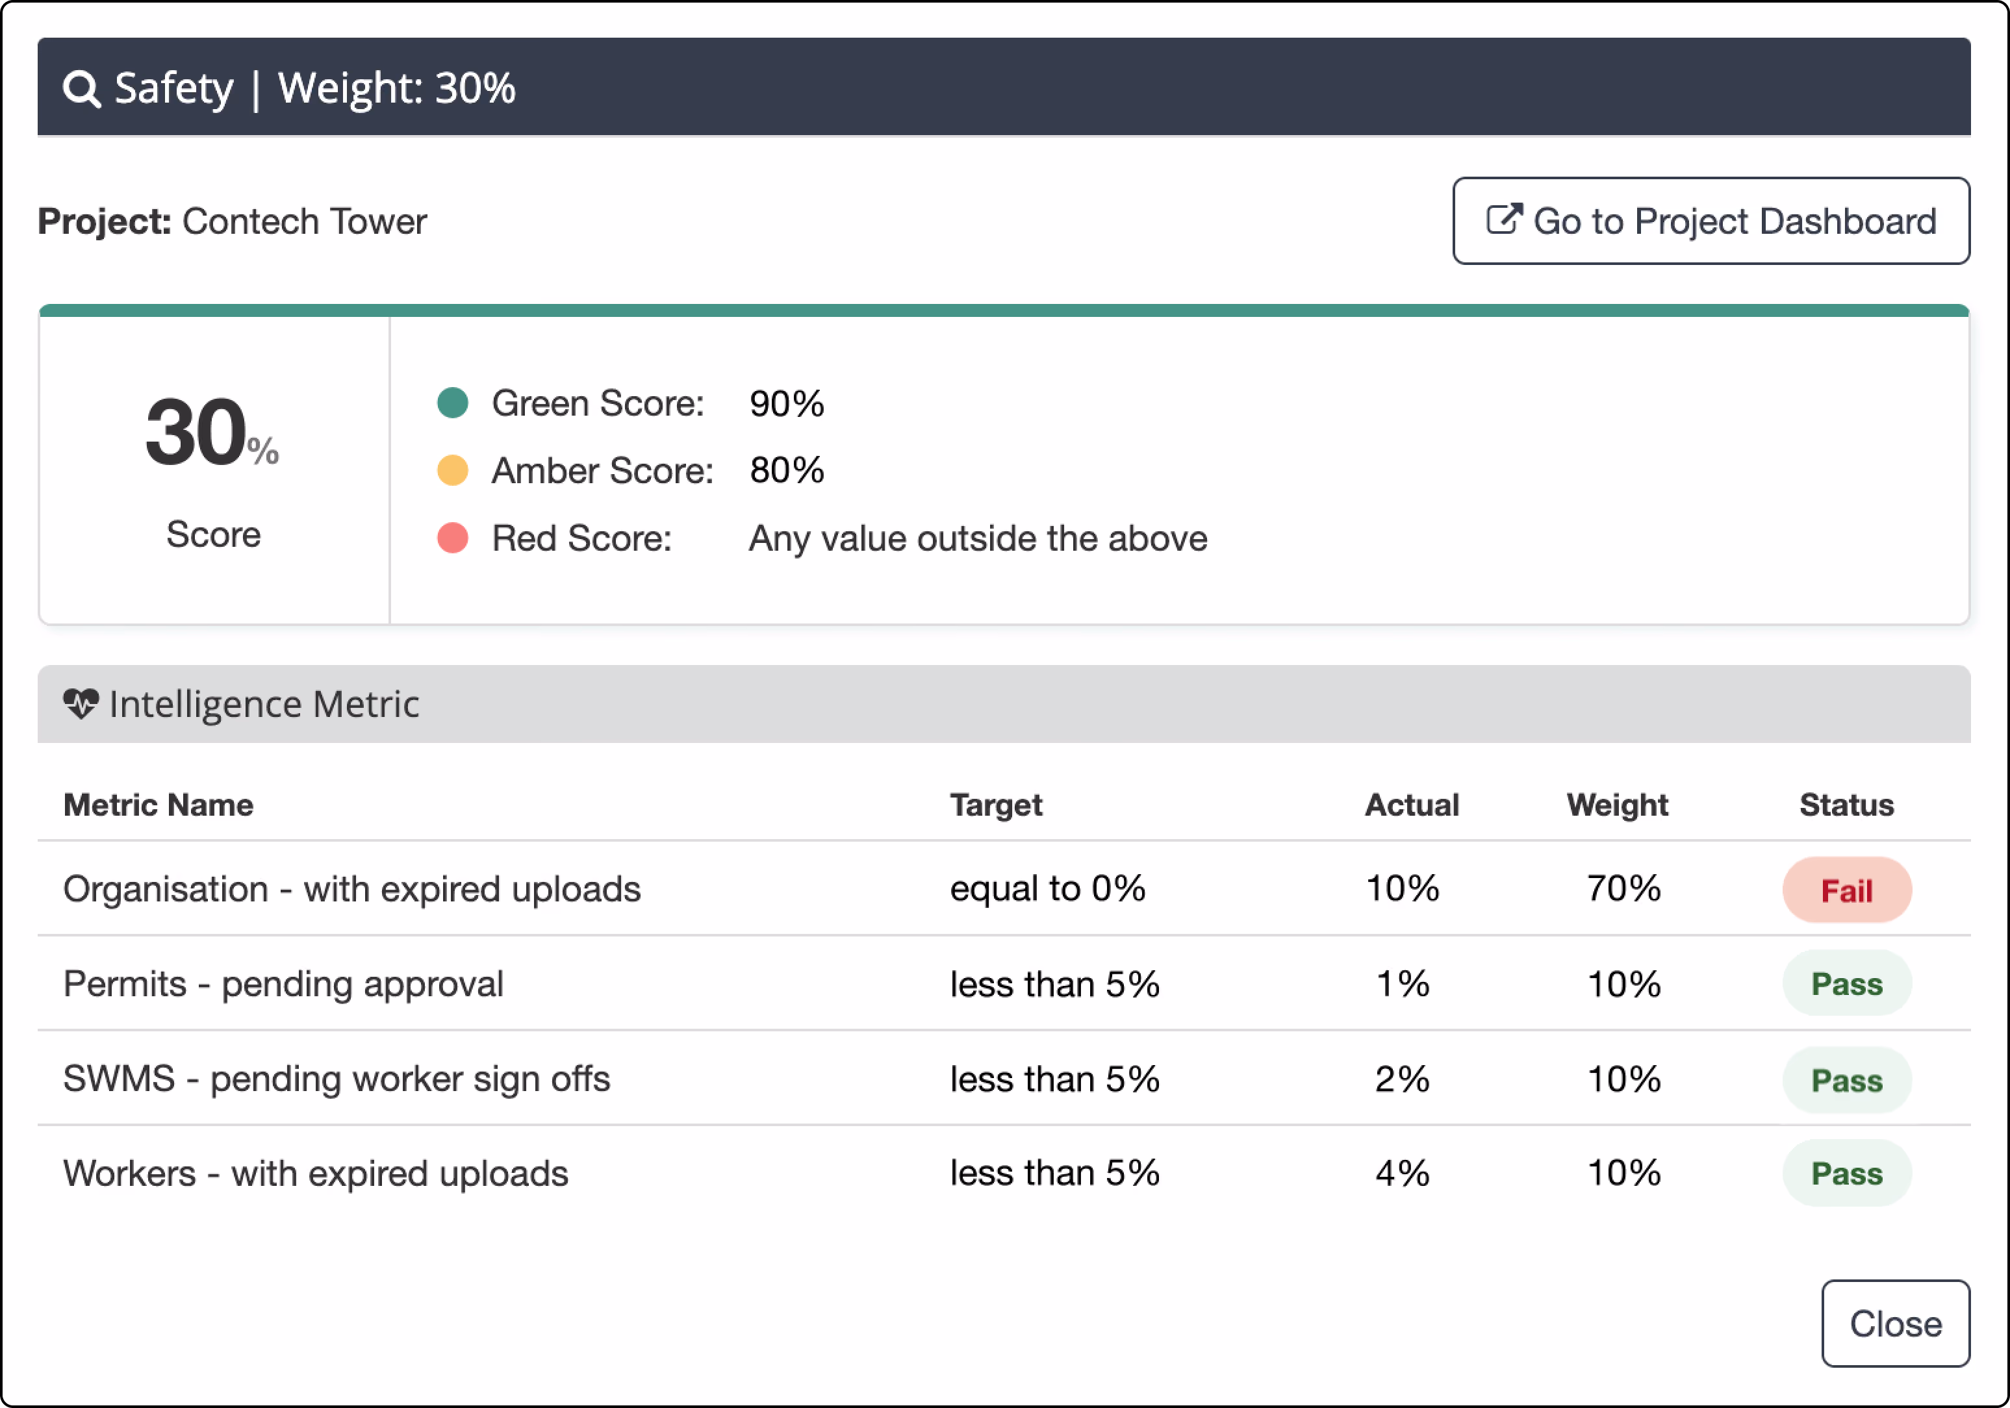This screenshot has width=2010, height=1408.
Task: Select 'Workers - with expired uploads' metric
Action: 316,1173
